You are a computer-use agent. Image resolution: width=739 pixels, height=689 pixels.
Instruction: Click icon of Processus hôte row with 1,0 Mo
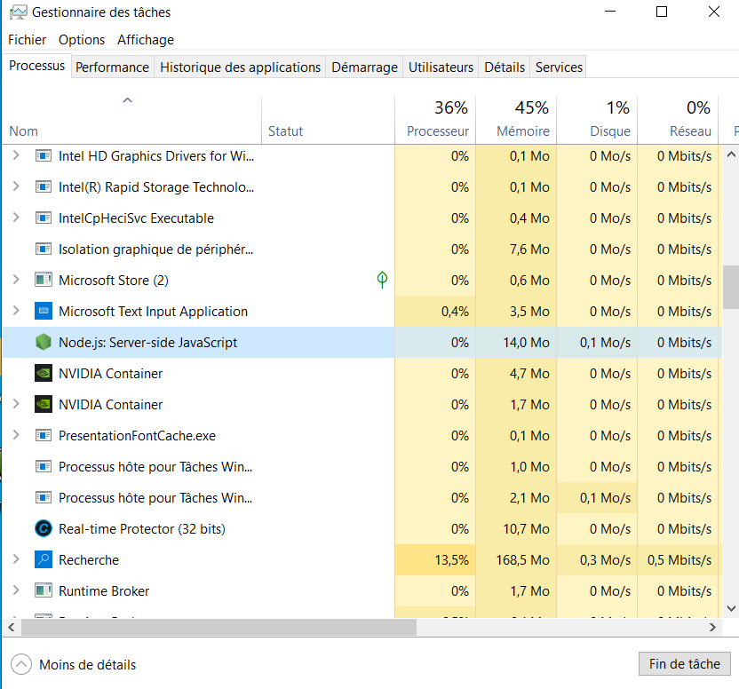[x=44, y=466]
